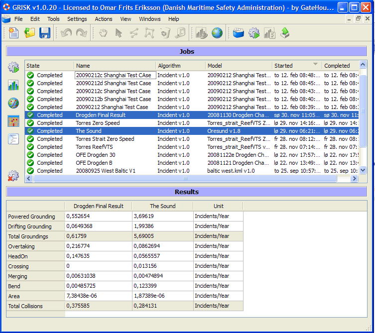Click the Save floppy disk icon

click(x=45, y=33)
